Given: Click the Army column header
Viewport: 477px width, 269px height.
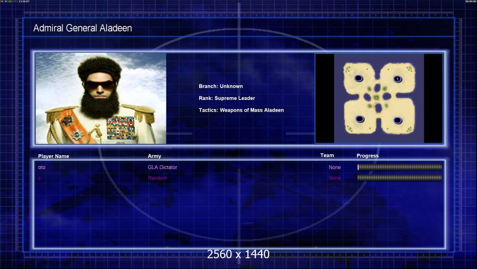Looking at the screenshot, I should pos(154,156).
